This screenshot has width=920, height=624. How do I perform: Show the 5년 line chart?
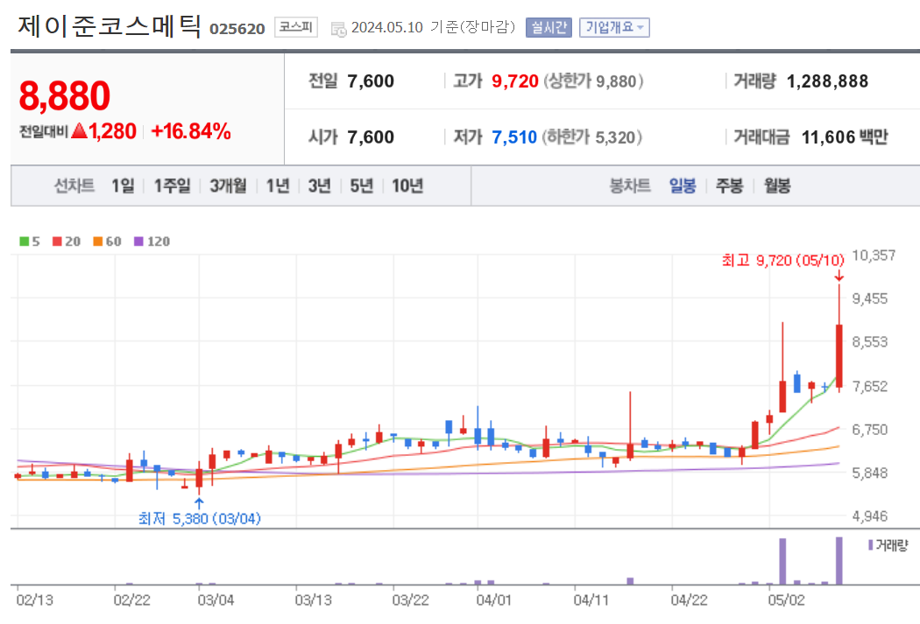coord(361,186)
